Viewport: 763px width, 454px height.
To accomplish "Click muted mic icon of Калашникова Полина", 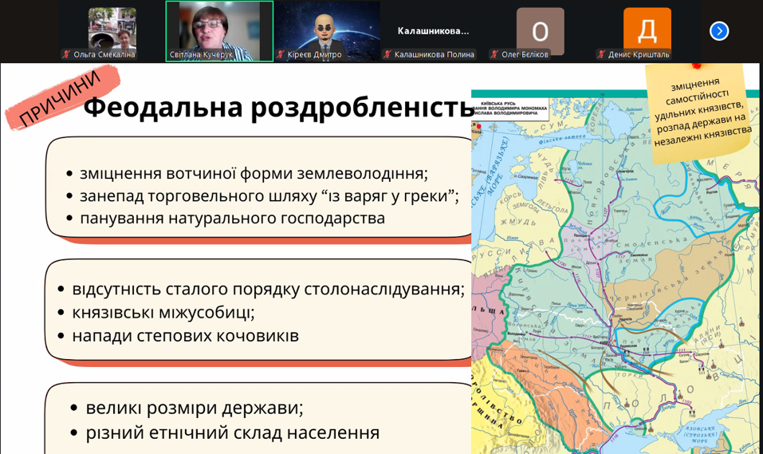I will pyautogui.click(x=387, y=54).
